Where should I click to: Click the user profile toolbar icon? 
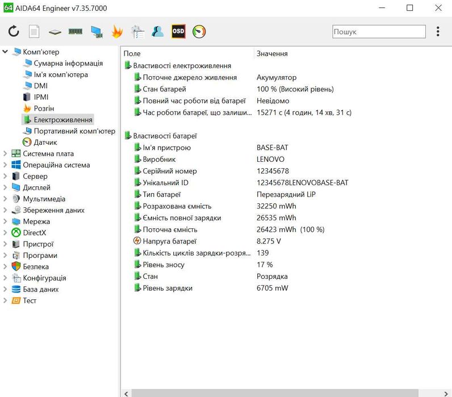tap(158, 31)
